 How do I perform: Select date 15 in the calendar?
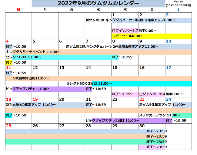coord(115,68)
